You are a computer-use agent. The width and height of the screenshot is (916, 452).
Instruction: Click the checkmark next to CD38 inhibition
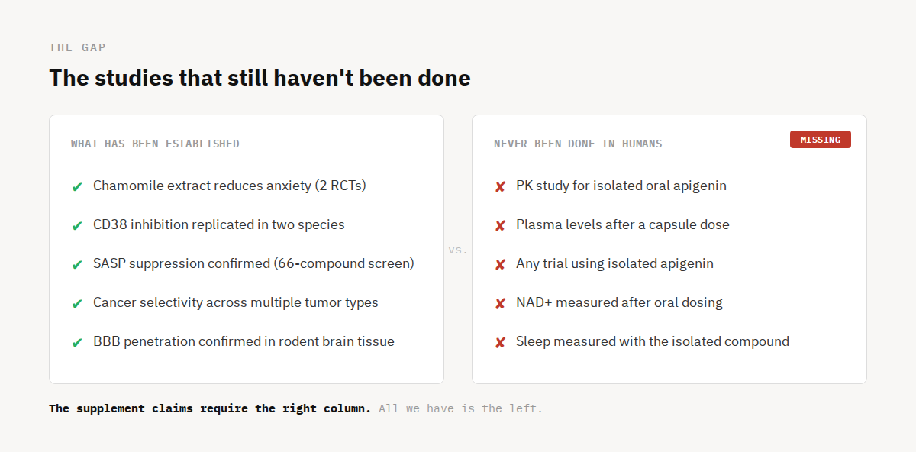[x=76, y=225]
